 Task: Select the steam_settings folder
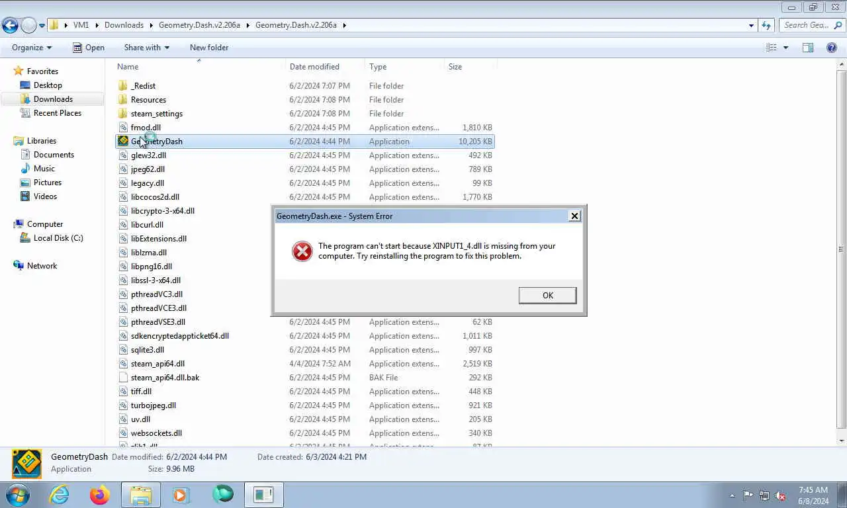[x=157, y=113]
